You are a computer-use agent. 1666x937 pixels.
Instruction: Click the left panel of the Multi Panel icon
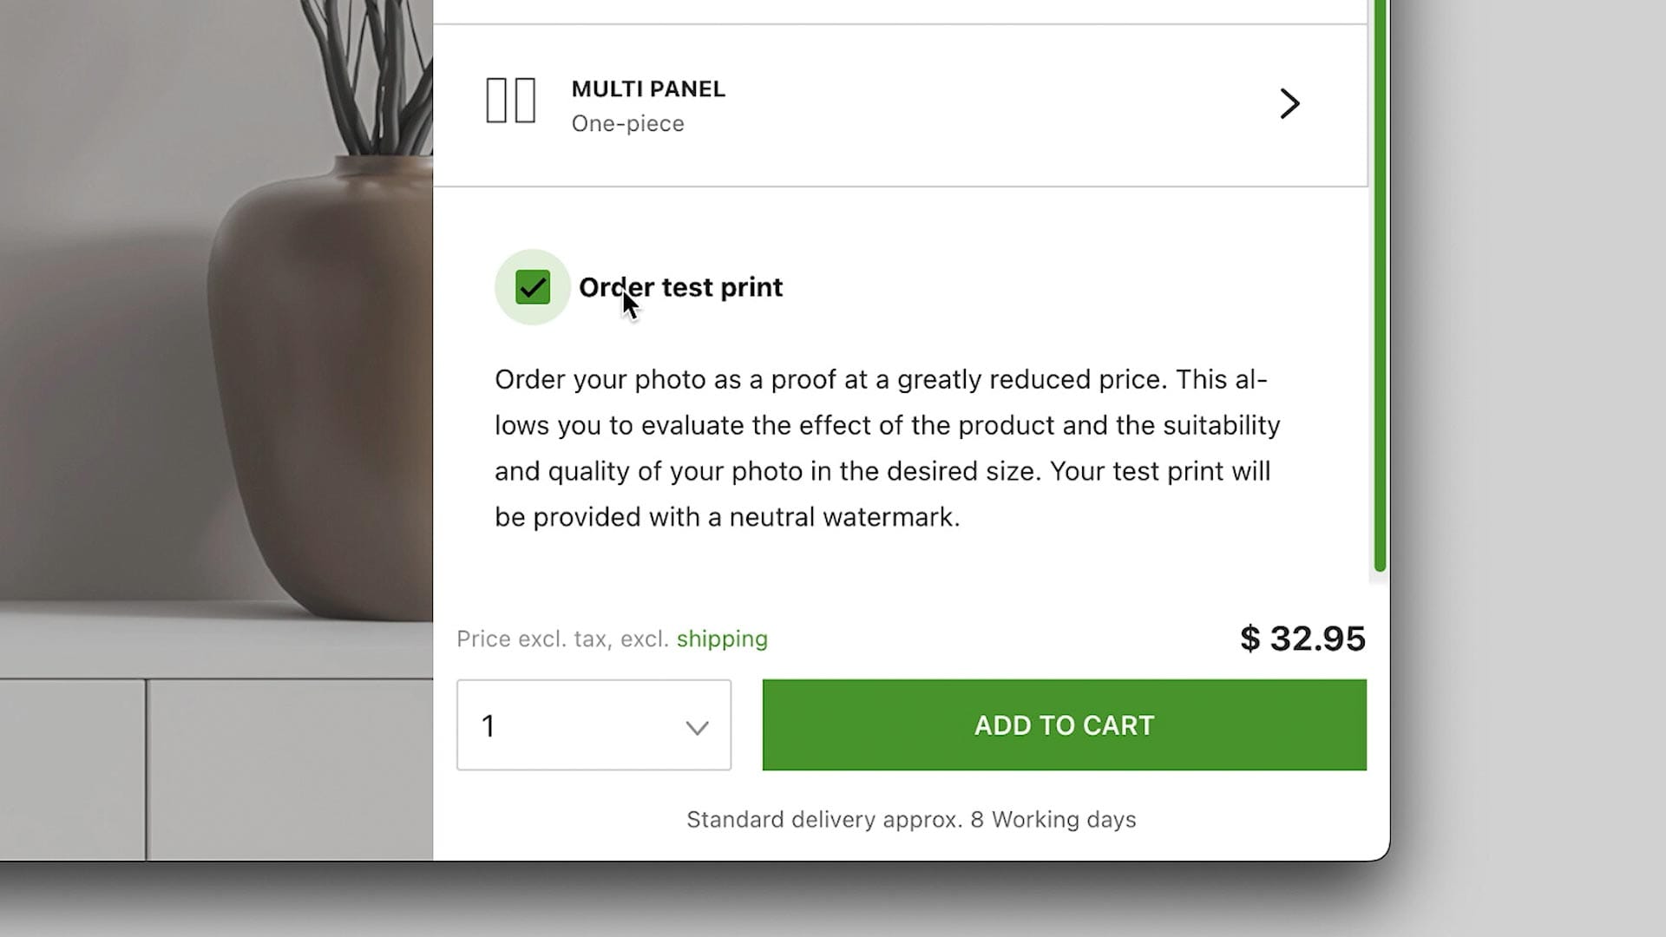click(x=496, y=102)
